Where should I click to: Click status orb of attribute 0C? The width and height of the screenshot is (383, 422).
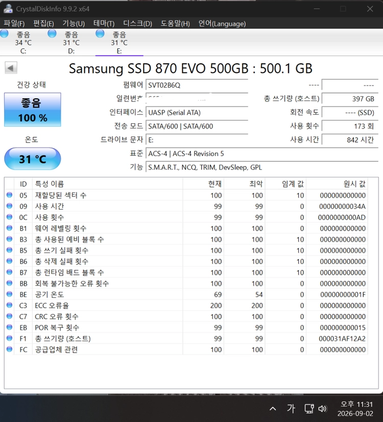tap(9, 217)
